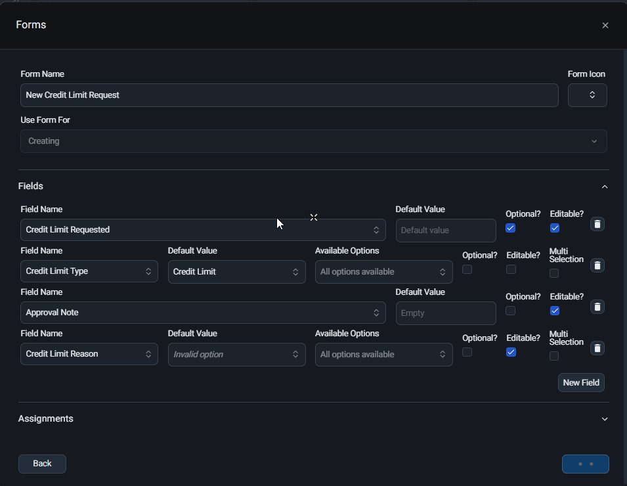
Task: Open the Form Icon picker
Action: [588, 95]
